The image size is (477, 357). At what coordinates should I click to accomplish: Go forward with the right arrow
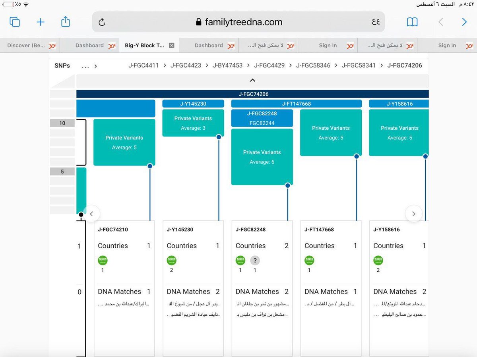464,22
